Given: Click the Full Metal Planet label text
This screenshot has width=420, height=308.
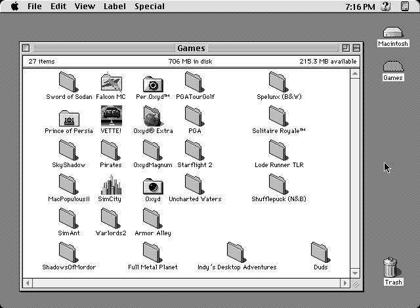Looking at the screenshot, I should 153,267.
